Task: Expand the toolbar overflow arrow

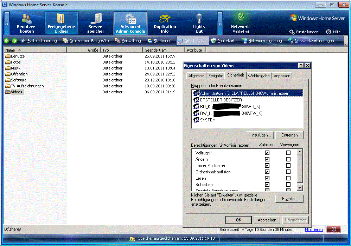Action: click(346, 44)
